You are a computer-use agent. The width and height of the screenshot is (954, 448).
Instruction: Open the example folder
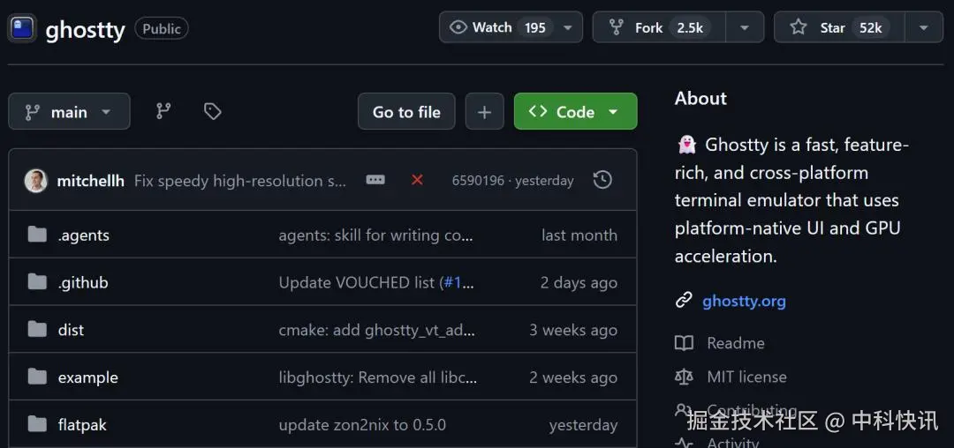pyautogui.click(x=87, y=377)
